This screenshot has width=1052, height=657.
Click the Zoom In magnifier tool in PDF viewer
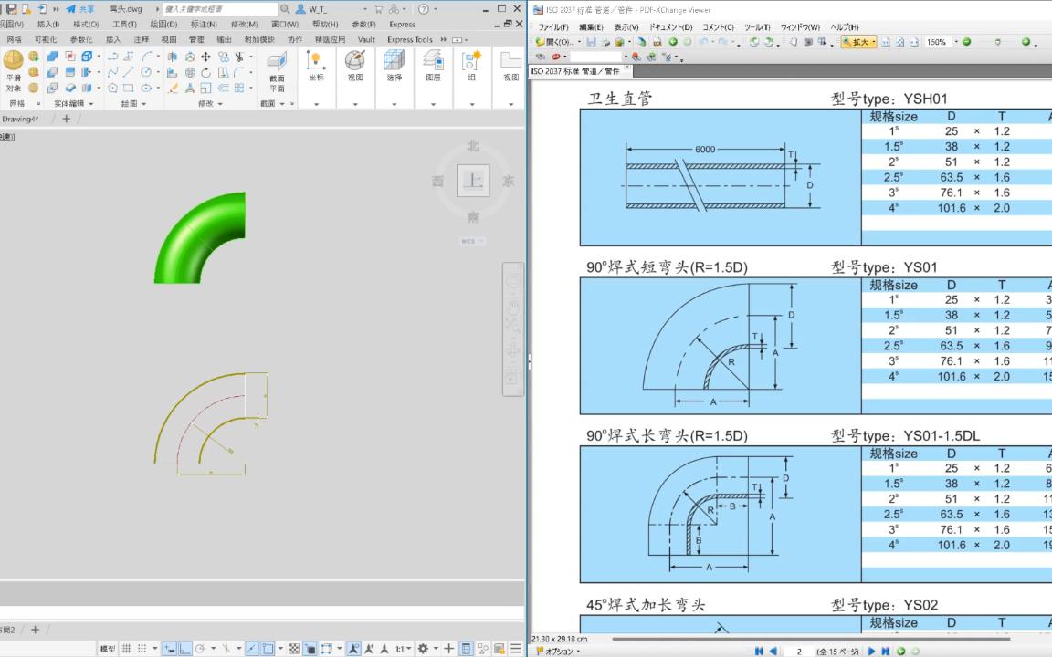pos(858,42)
